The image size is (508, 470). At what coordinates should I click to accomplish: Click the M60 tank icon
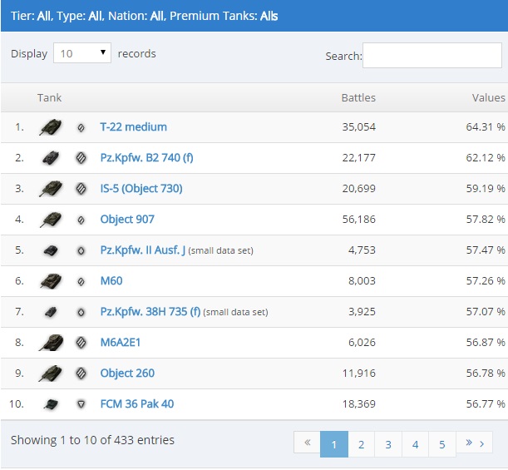pos(51,281)
